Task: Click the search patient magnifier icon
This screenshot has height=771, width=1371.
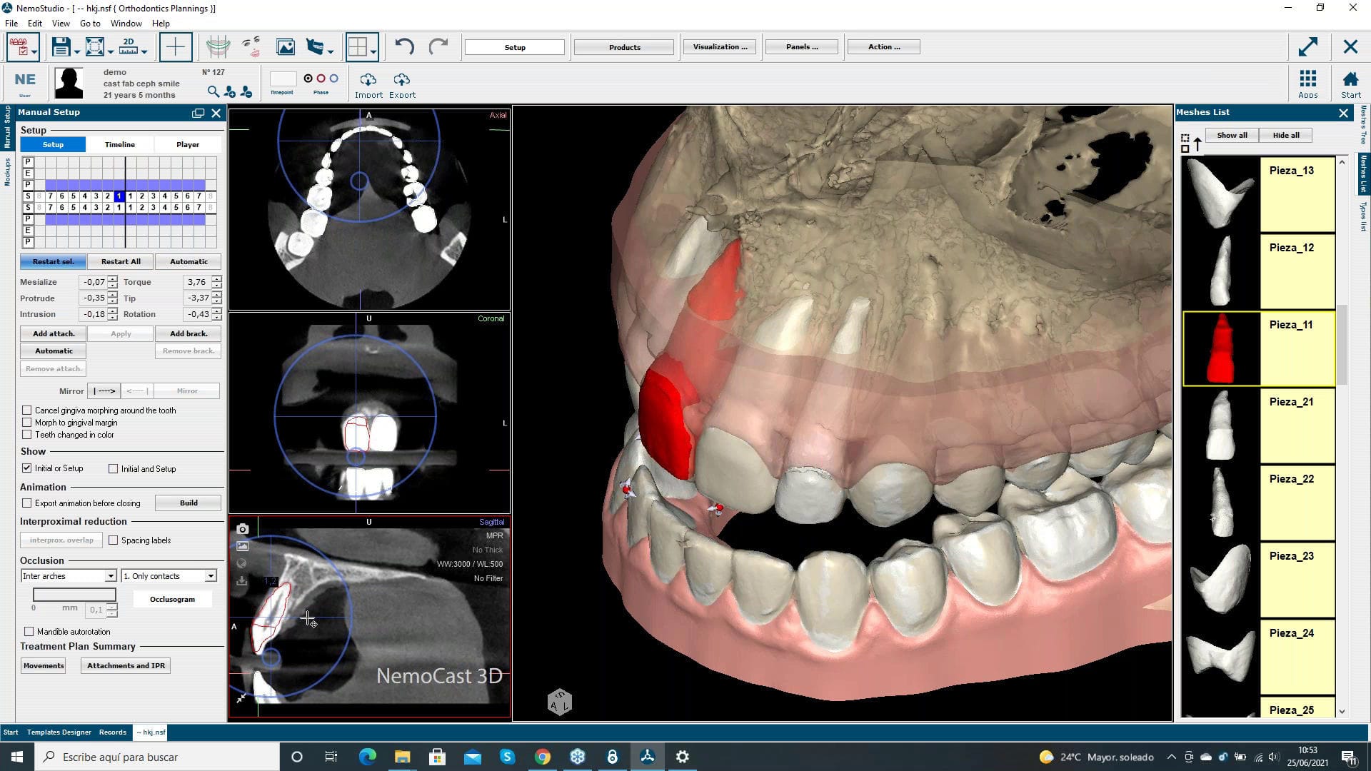Action: pos(213,91)
